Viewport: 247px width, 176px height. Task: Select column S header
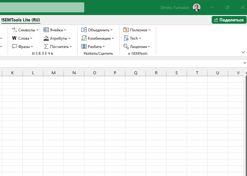click(x=176, y=73)
